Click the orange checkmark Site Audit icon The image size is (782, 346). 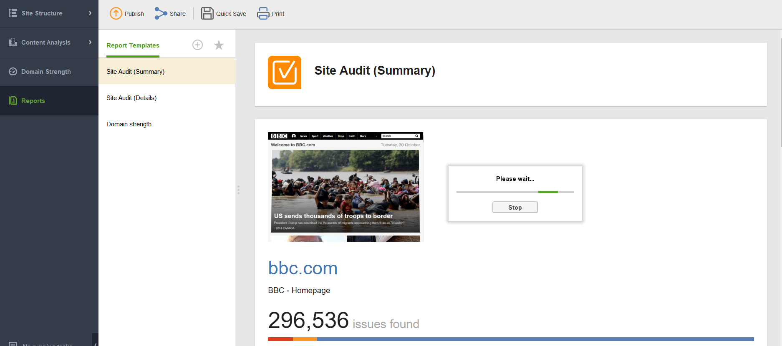(284, 73)
